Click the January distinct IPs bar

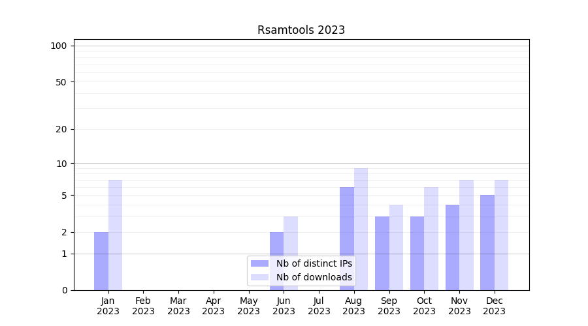[x=101, y=261]
